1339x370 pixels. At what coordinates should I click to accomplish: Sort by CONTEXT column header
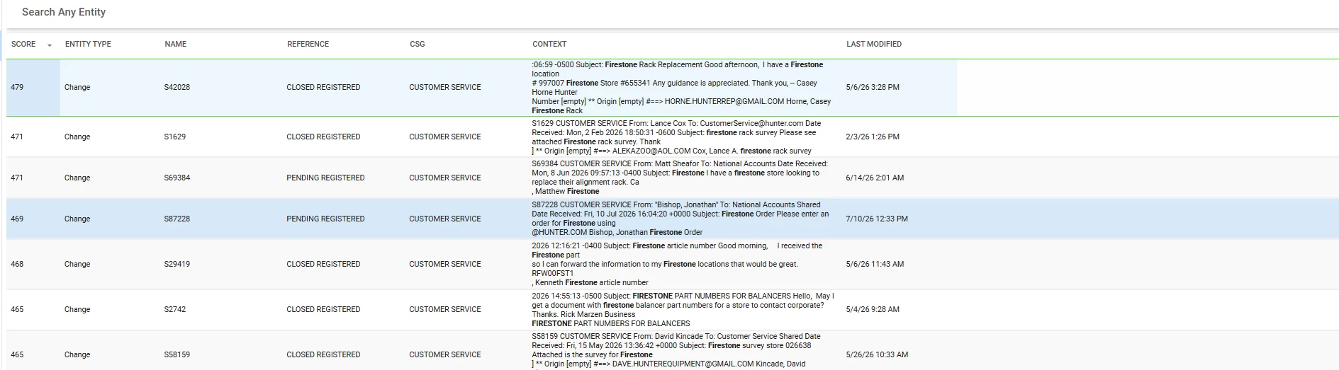pyautogui.click(x=549, y=44)
